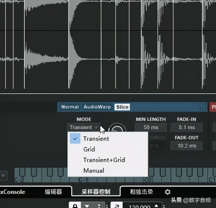The height and width of the screenshot is (208, 216).
Task: Click the MIN LENGTH 50 ms field
Action: (151, 127)
